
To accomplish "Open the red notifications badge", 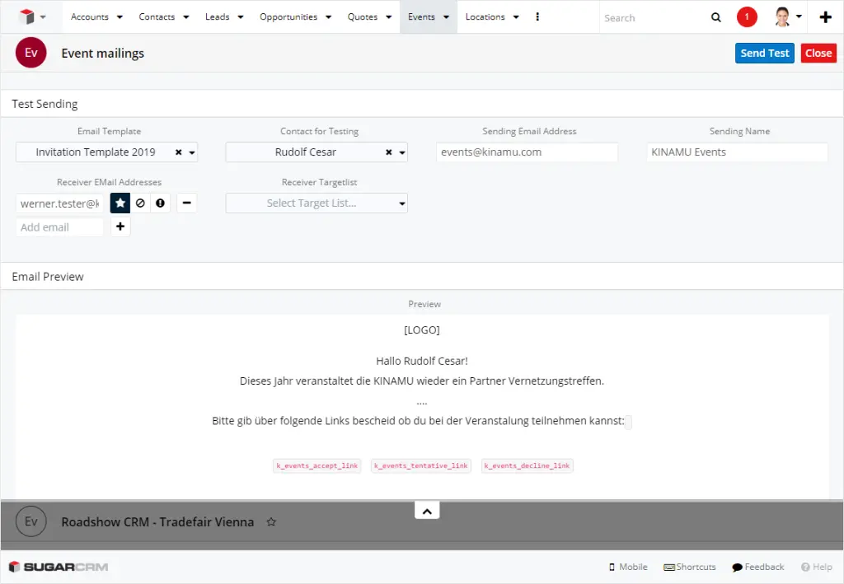I will click(747, 17).
